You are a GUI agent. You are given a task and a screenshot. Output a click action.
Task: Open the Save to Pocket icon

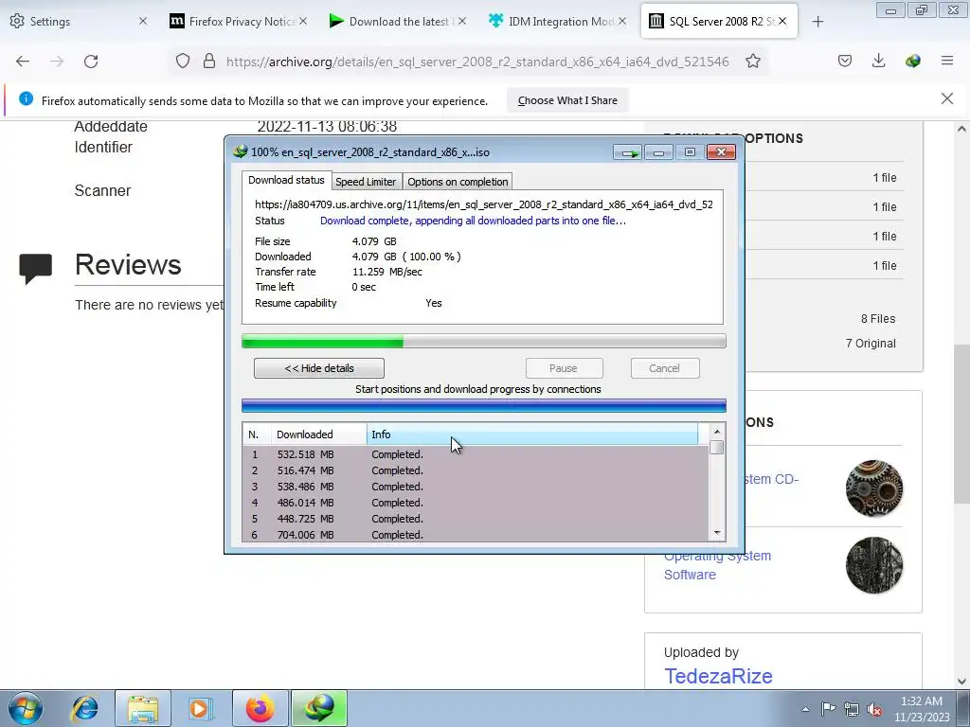(x=845, y=61)
